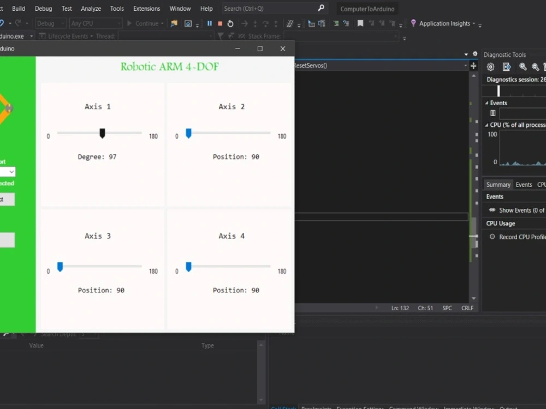Click the Zoom In magnifier in Diagnostic Tools
This screenshot has height=409, width=546.
tap(523, 67)
